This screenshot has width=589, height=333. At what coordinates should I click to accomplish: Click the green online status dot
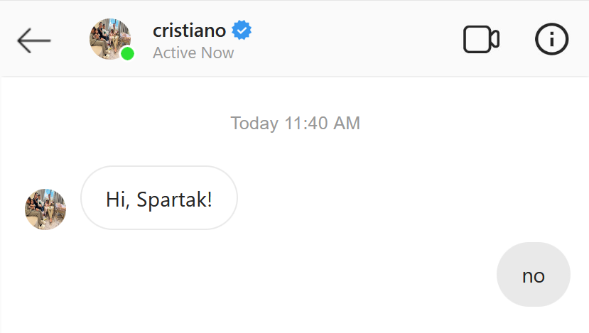(128, 54)
